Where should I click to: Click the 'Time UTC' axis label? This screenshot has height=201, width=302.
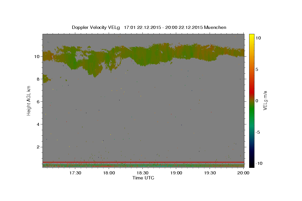pos(143,178)
